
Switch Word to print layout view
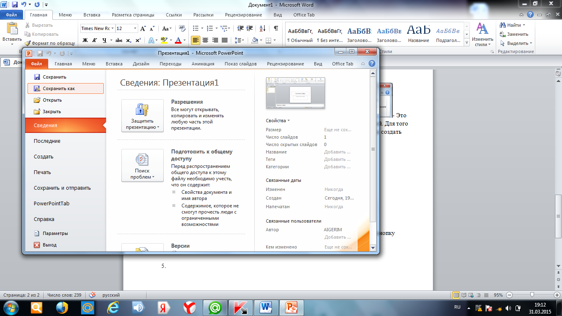coord(456,295)
